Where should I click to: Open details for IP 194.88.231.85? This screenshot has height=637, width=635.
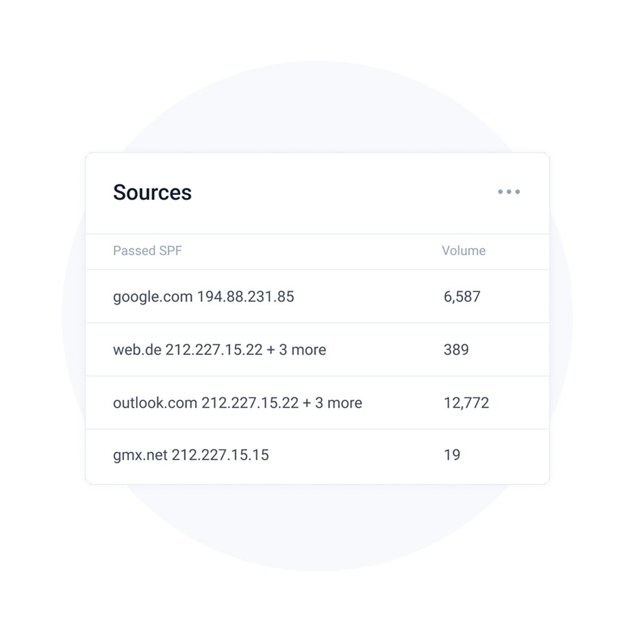(x=246, y=296)
